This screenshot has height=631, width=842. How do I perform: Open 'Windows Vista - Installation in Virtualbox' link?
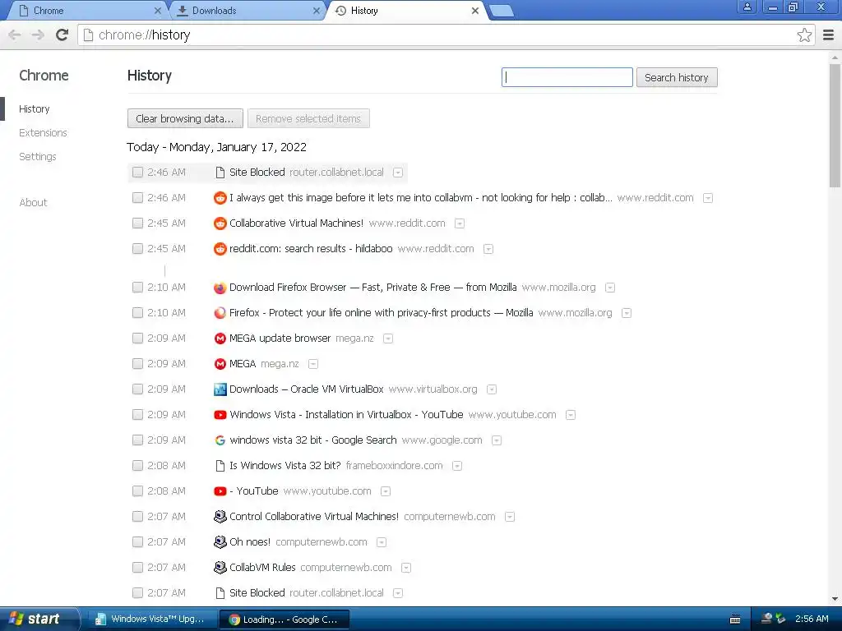[346, 415]
